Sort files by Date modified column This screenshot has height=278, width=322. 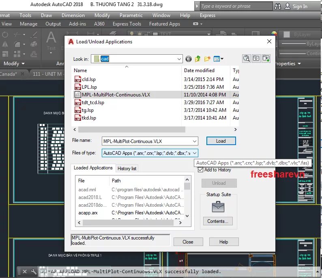point(206,71)
